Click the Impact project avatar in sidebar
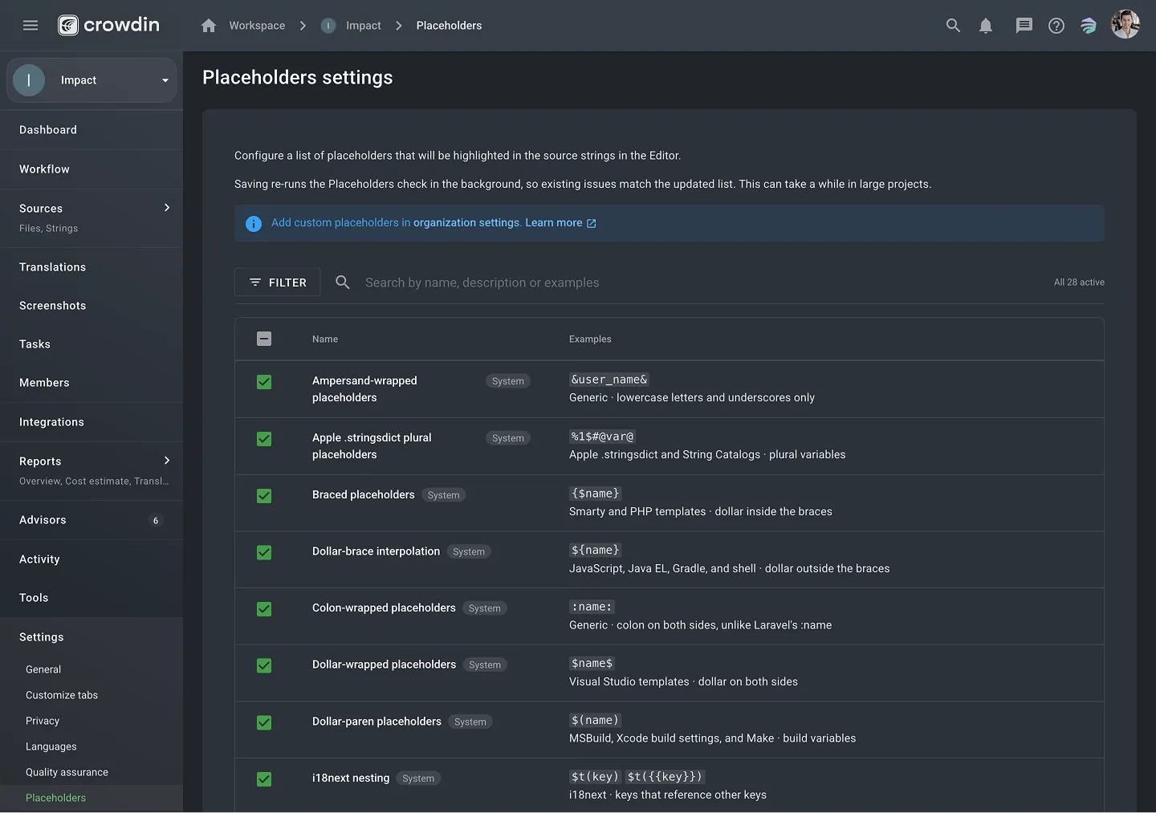This screenshot has height=813, width=1156. (29, 80)
